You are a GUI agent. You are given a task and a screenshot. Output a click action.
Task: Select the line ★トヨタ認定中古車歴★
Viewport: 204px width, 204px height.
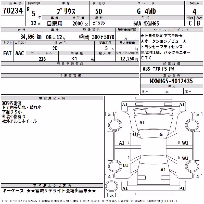point(162,36)
